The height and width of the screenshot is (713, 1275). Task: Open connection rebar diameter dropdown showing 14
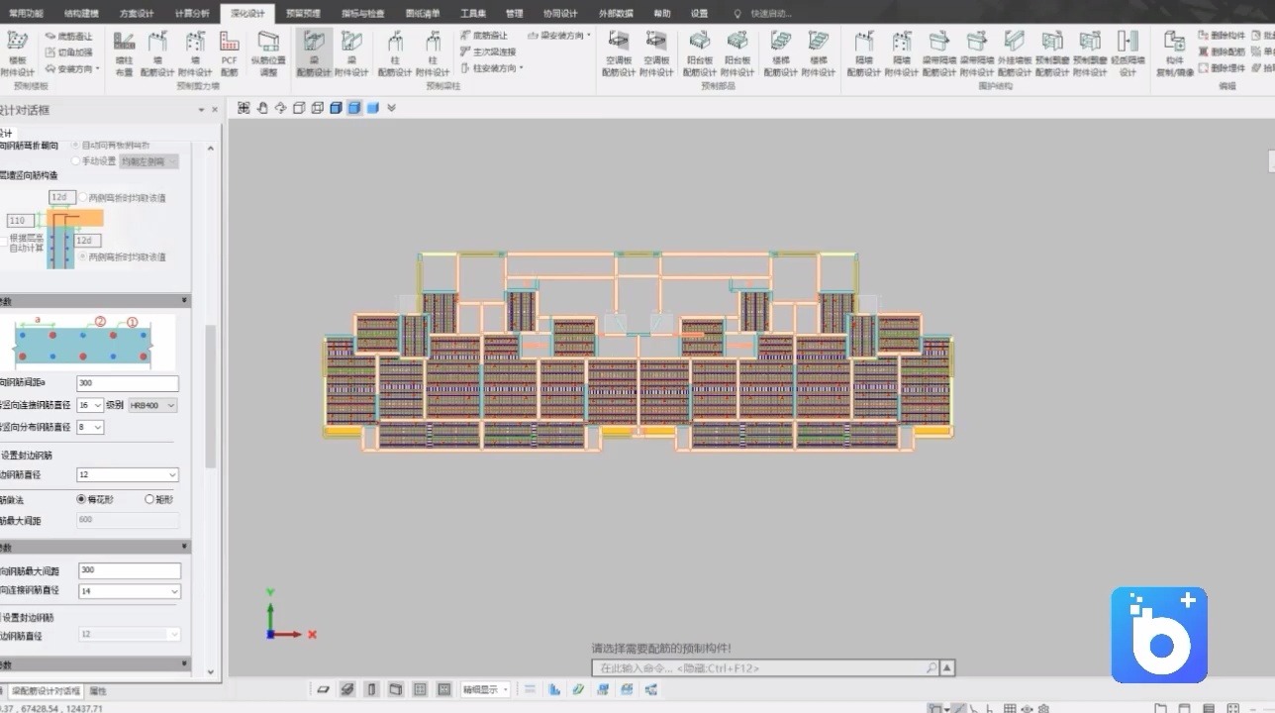pos(130,591)
